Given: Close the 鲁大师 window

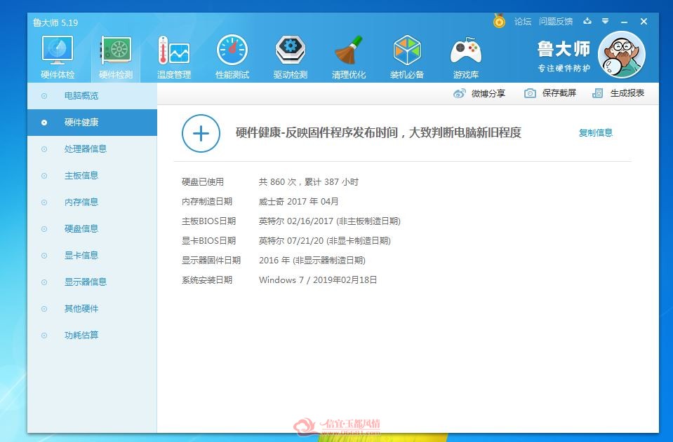Looking at the screenshot, I should 644,22.
